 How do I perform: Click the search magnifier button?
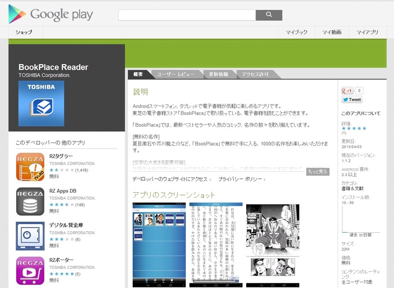pos(269,15)
